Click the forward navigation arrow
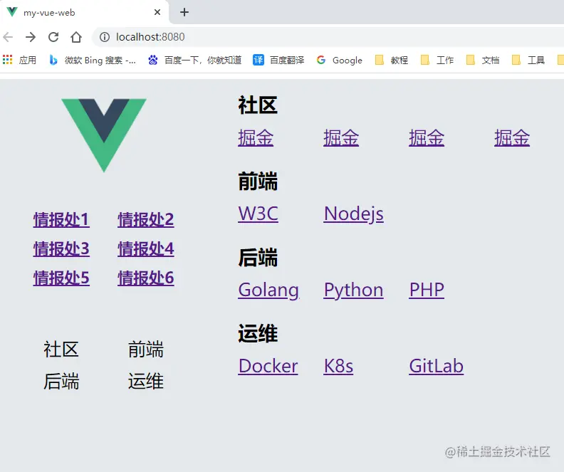Viewport: 564px width, 472px height. pyautogui.click(x=31, y=37)
